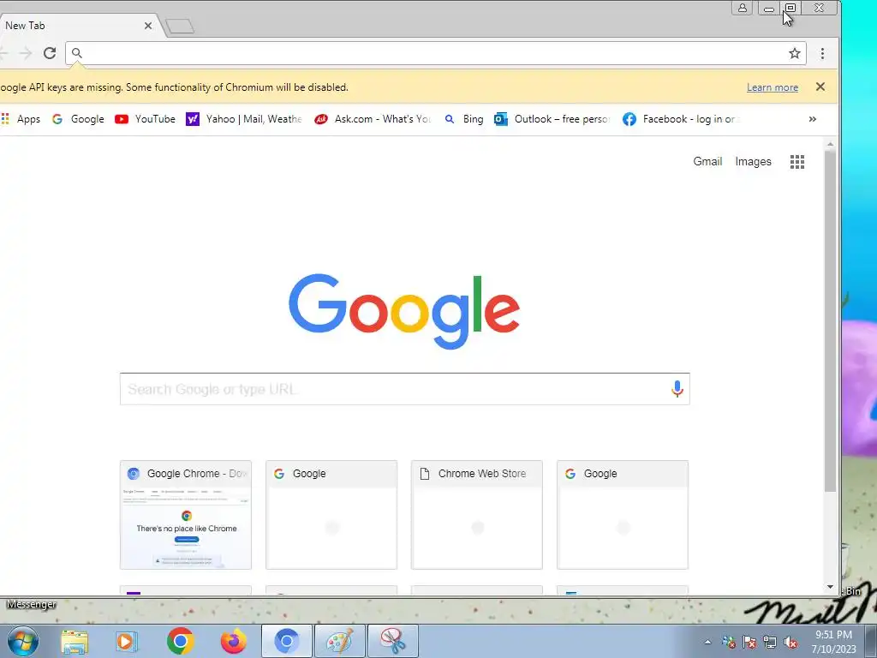Bookmark this page with the star icon

coord(794,53)
